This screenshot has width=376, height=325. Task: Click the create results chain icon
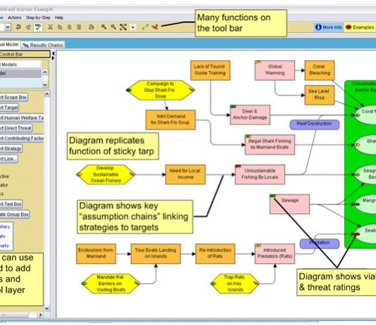coord(155,27)
